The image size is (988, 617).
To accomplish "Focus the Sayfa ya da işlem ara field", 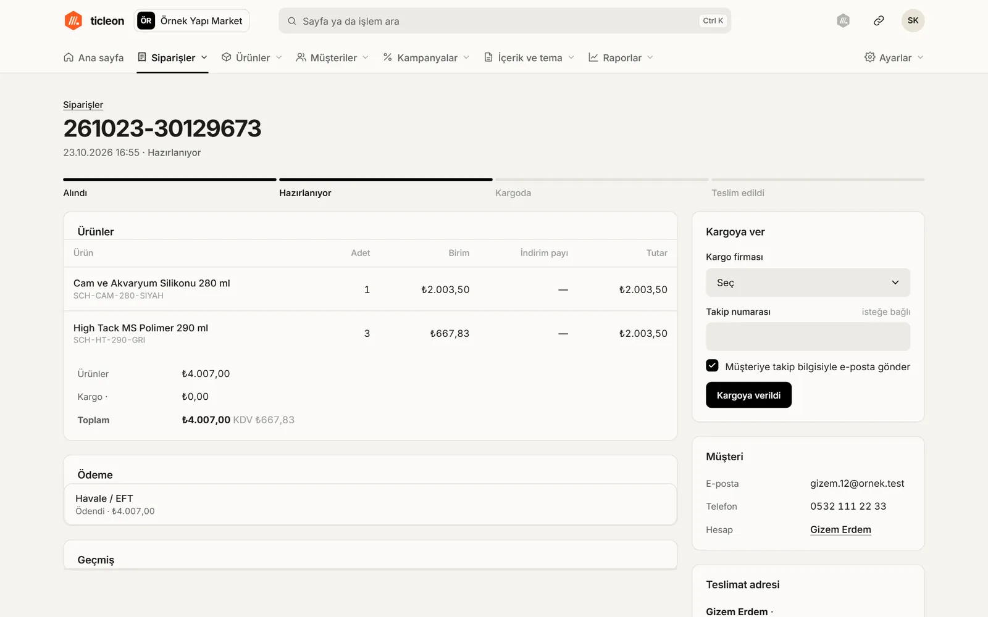I will 504,21.
